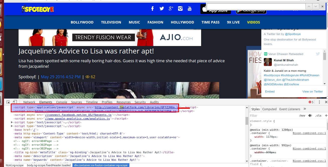Open the Network tab in DevTools
Viewport: 328px width, 167px height.
(x=29, y=102)
